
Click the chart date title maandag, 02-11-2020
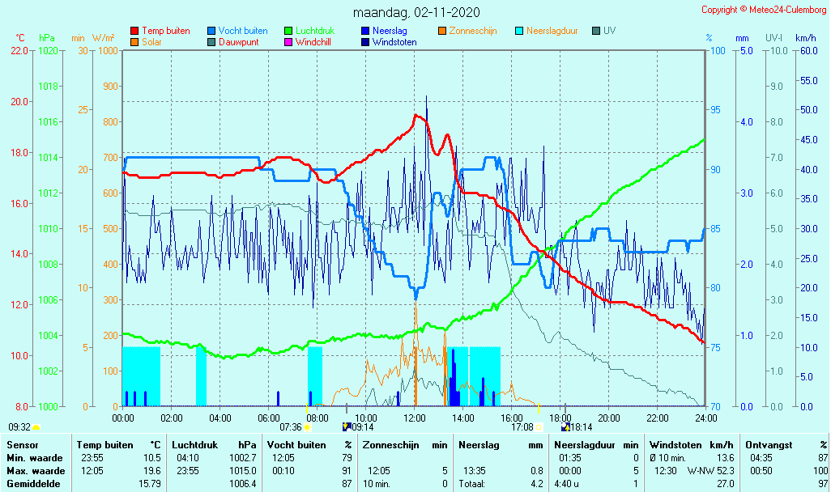tap(416, 13)
